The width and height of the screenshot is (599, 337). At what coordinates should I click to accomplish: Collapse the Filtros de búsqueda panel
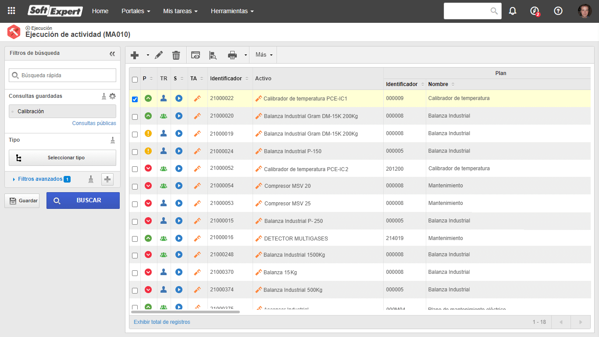pyautogui.click(x=112, y=54)
